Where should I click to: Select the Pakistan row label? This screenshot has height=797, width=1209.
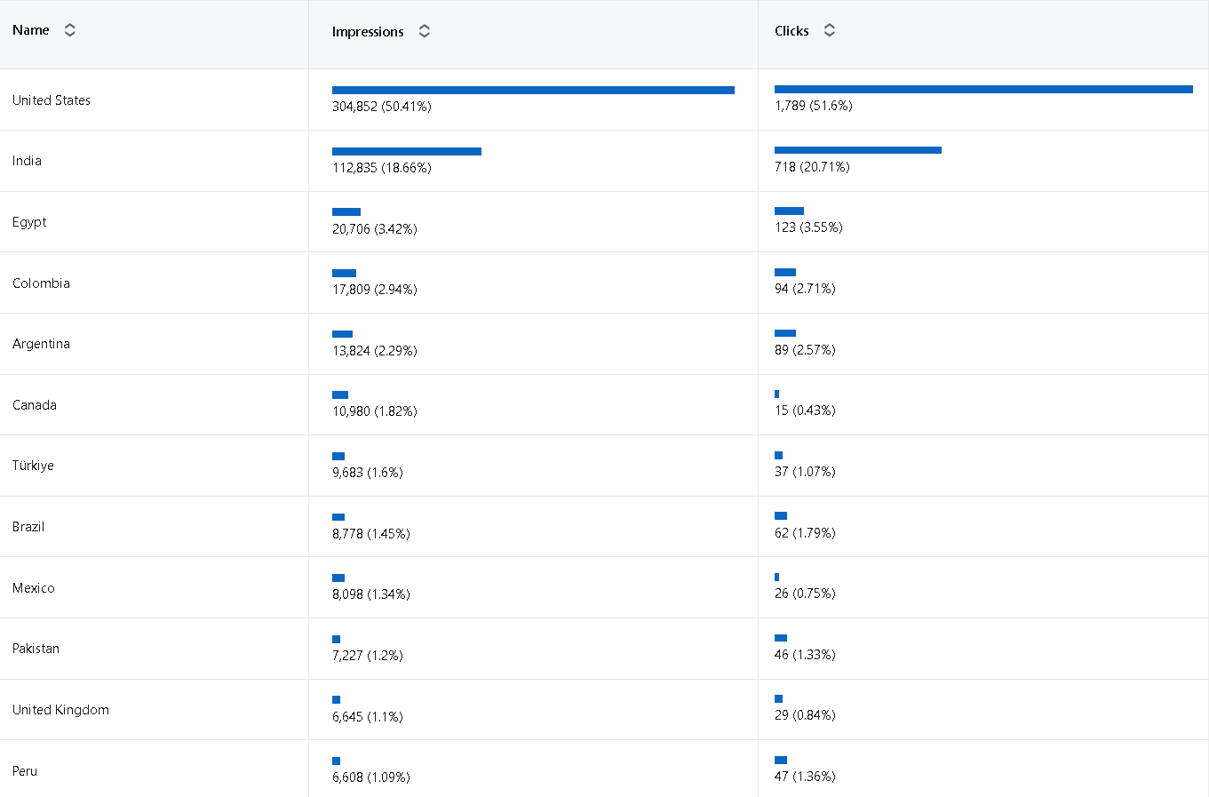pyautogui.click(x=36, y=649)
